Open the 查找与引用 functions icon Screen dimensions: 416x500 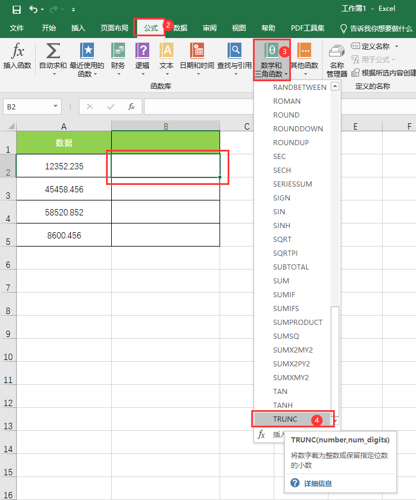[235, 51]
